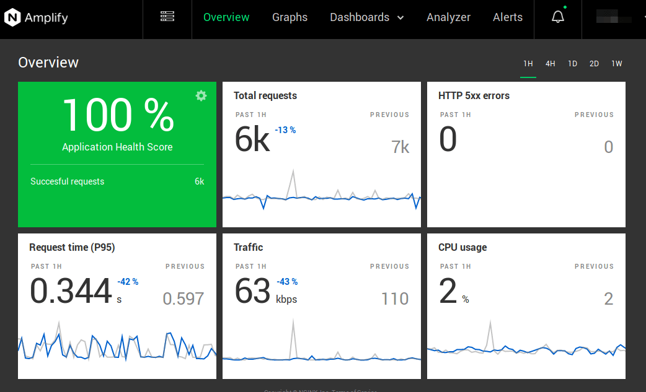Go to the Analyzer page

(x=448, y=17)
